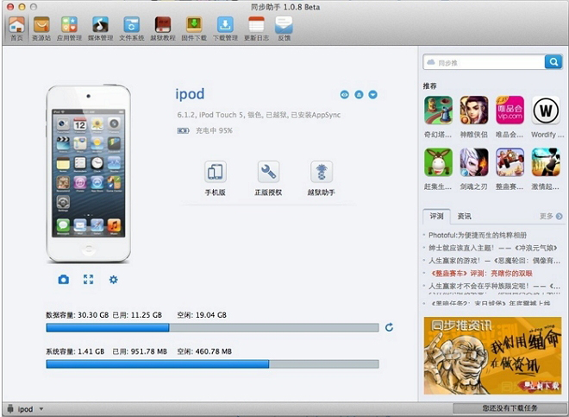Screen dimensions: 569x417
Task: Open 固件下载 firmware download
Action: (194, 28)
